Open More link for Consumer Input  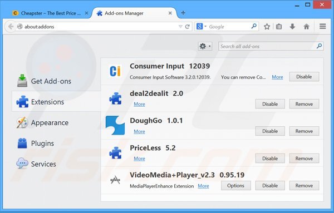(x=277, y=77)
